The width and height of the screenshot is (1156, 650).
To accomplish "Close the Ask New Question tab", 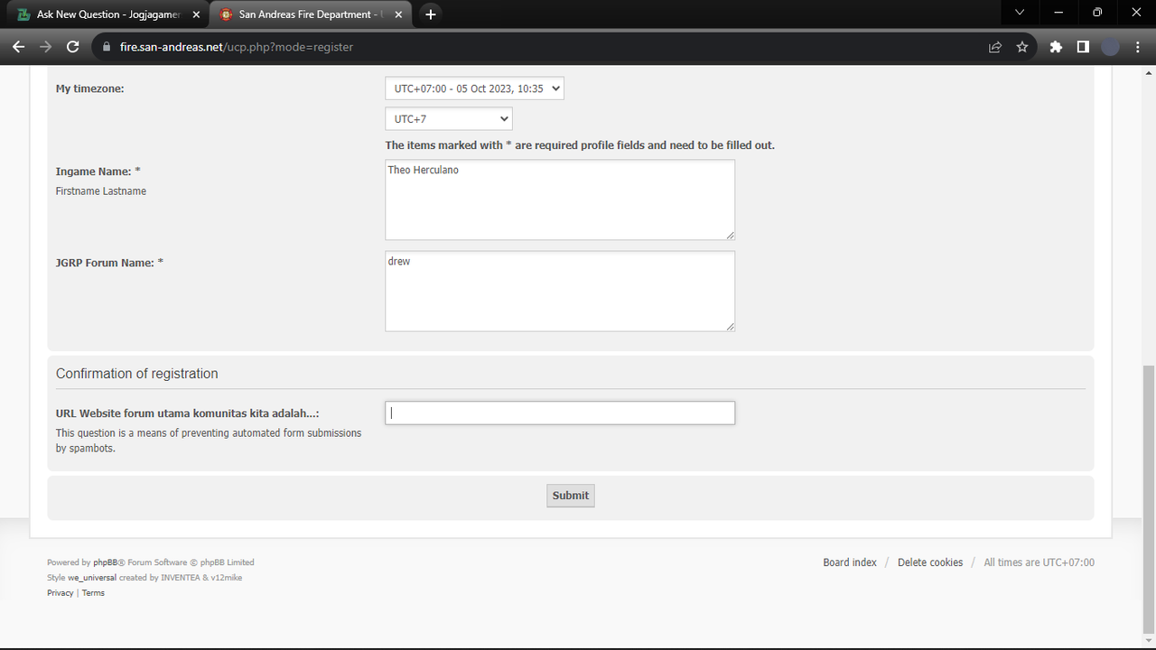I will [196, 14].
